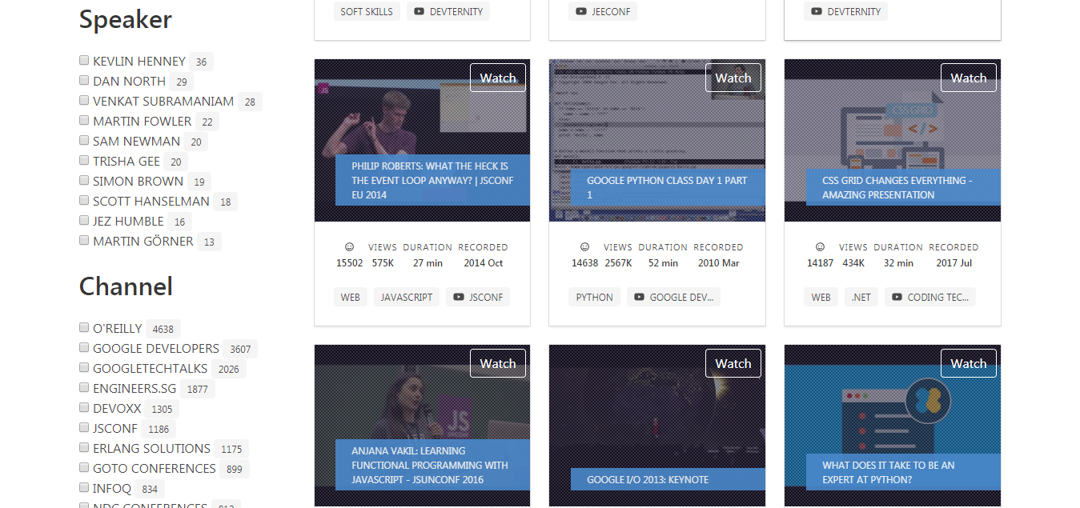Click the "2014 Oct" recorded date
Image resolution: width=1080 pixels, height=508 pixels.
click(484, 262)
